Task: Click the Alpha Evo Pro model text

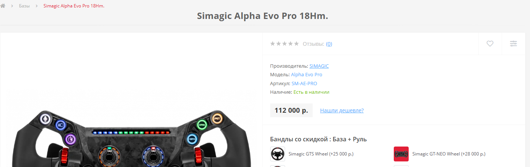Action: pyautogui.click(x=307, y=75)
